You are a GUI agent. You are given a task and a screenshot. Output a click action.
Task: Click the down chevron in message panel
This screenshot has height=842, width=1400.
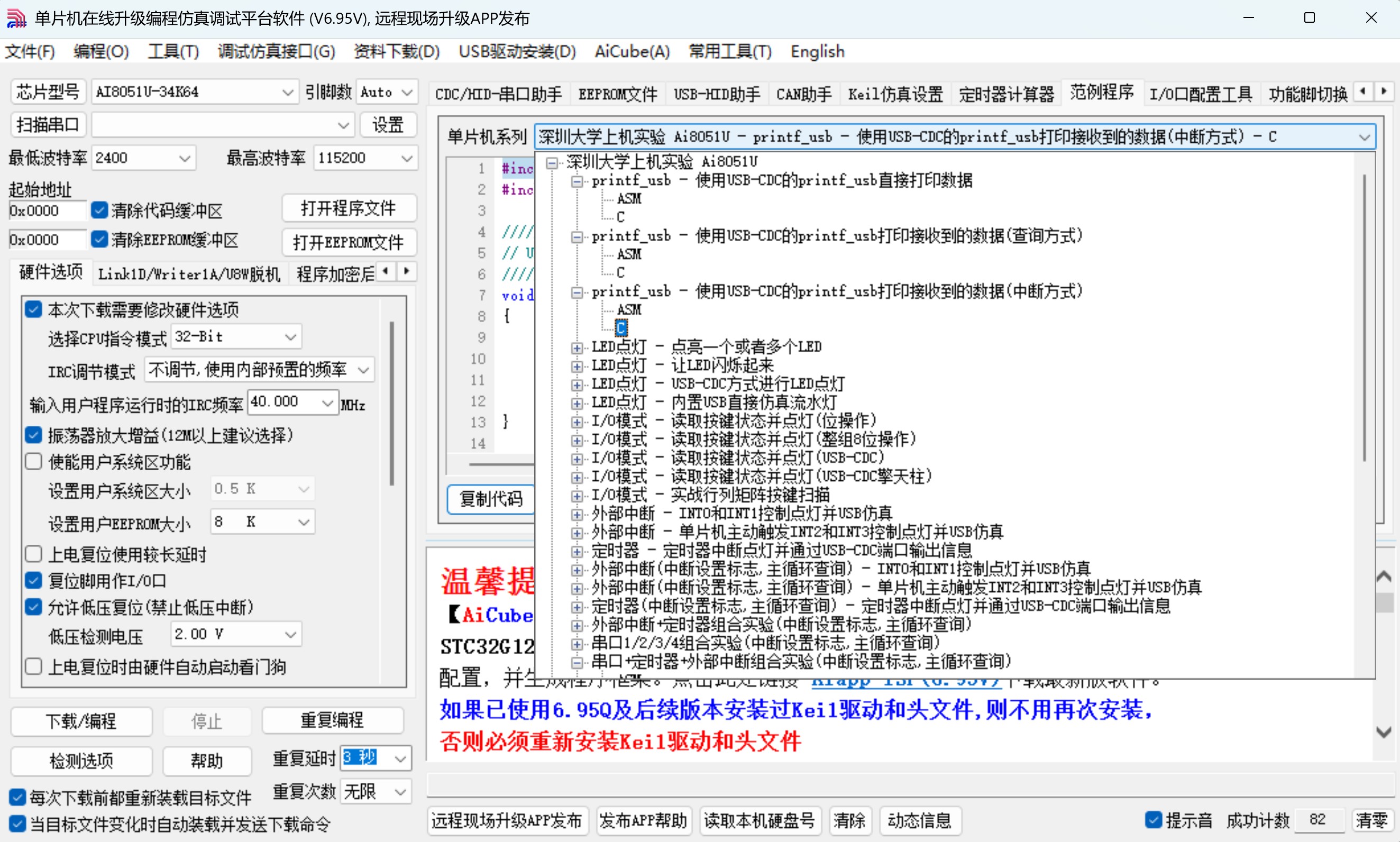click(x=1384, y=732)
